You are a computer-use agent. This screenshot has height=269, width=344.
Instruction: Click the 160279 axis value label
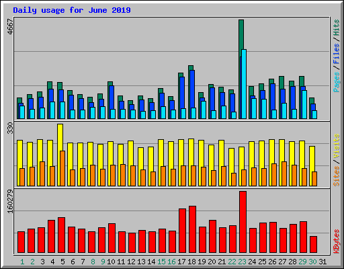coord(10,201)
